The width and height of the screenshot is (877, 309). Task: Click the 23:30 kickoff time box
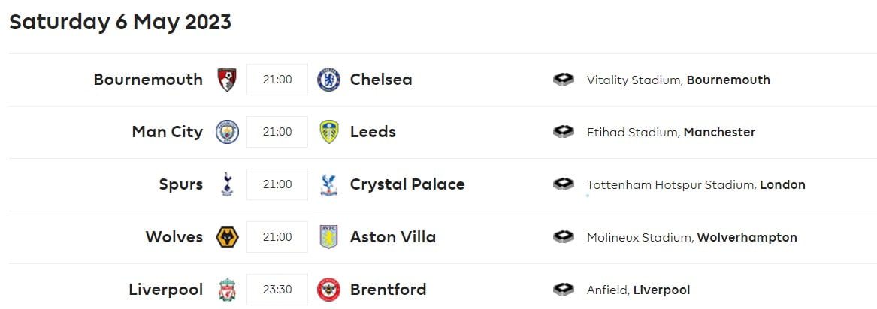[277, 289]
